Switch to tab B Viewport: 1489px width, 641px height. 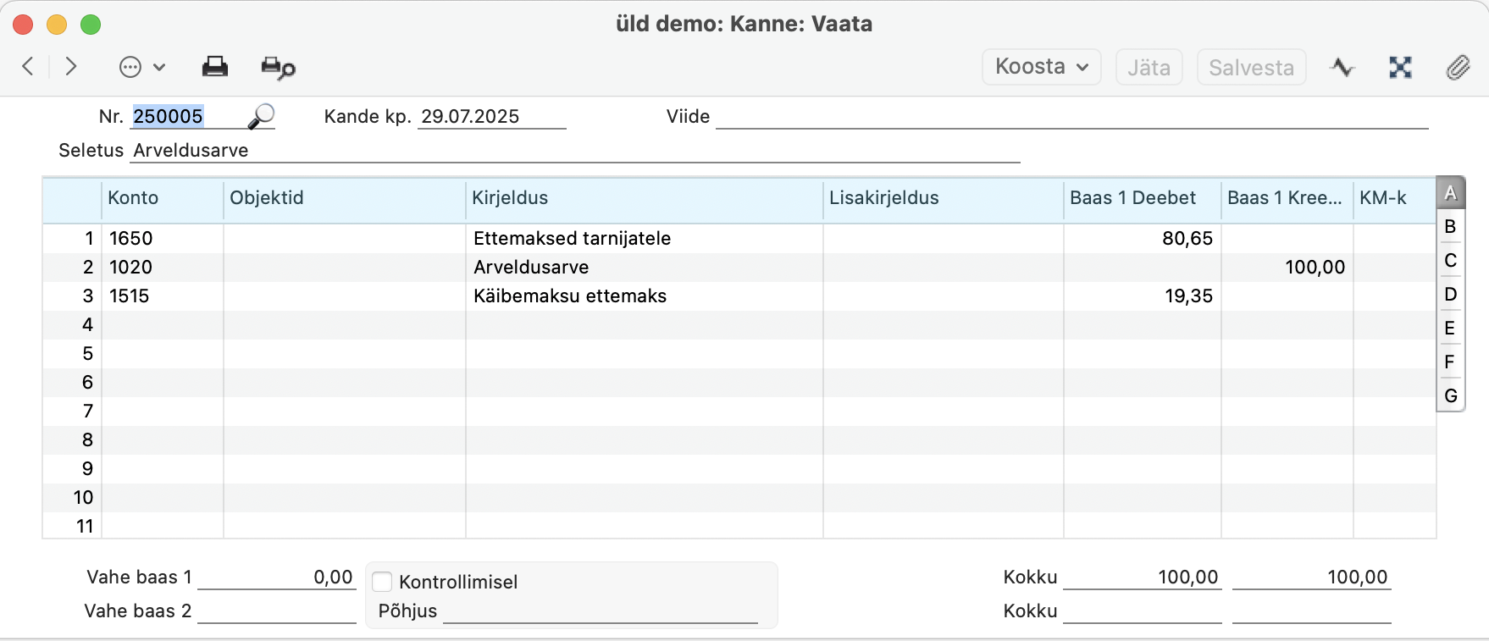[1450, 227]
